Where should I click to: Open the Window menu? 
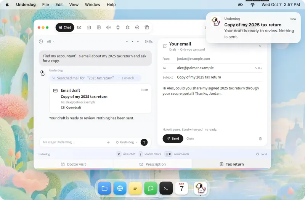tap(93, 5)
